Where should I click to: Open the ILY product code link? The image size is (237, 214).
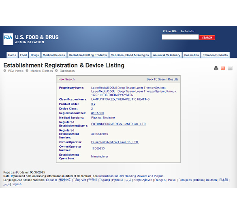tap(93, 104)
